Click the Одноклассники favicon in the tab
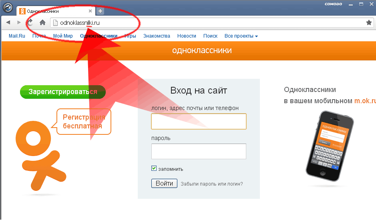Screen dimensions: 376x220 click(22, 11)
